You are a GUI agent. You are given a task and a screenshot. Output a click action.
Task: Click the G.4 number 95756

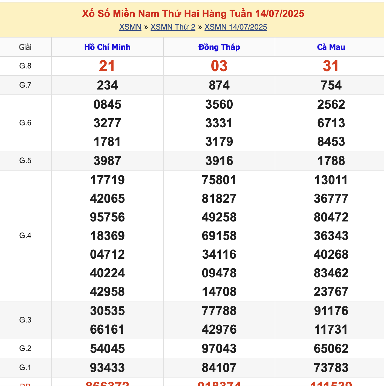(107, 217)
